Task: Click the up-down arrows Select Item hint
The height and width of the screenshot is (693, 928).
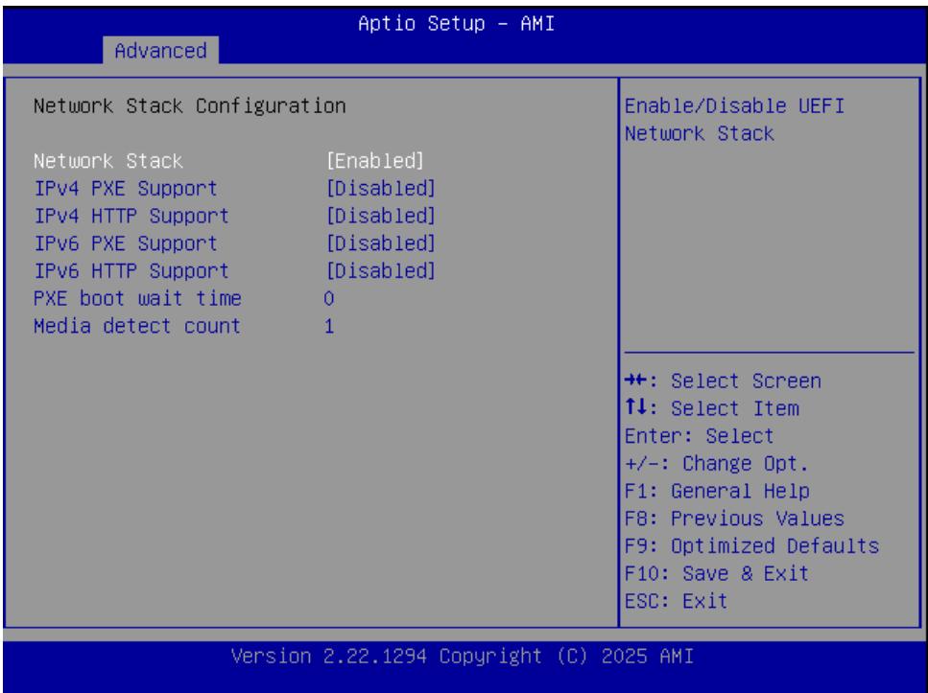Action: point(711,408)
